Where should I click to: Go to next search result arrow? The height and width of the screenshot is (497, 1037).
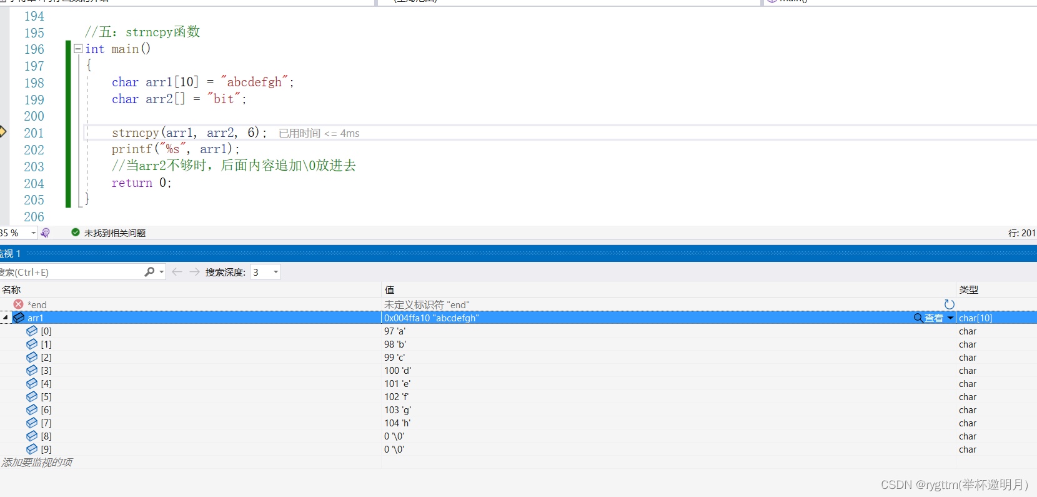click(x=194, y=272)
